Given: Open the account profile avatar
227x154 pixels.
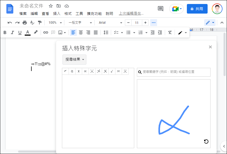Looking at the screenshot, I should 217,9.
